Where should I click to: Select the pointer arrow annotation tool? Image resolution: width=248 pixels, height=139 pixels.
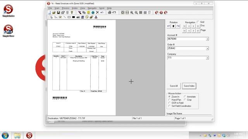click(52, 17)
